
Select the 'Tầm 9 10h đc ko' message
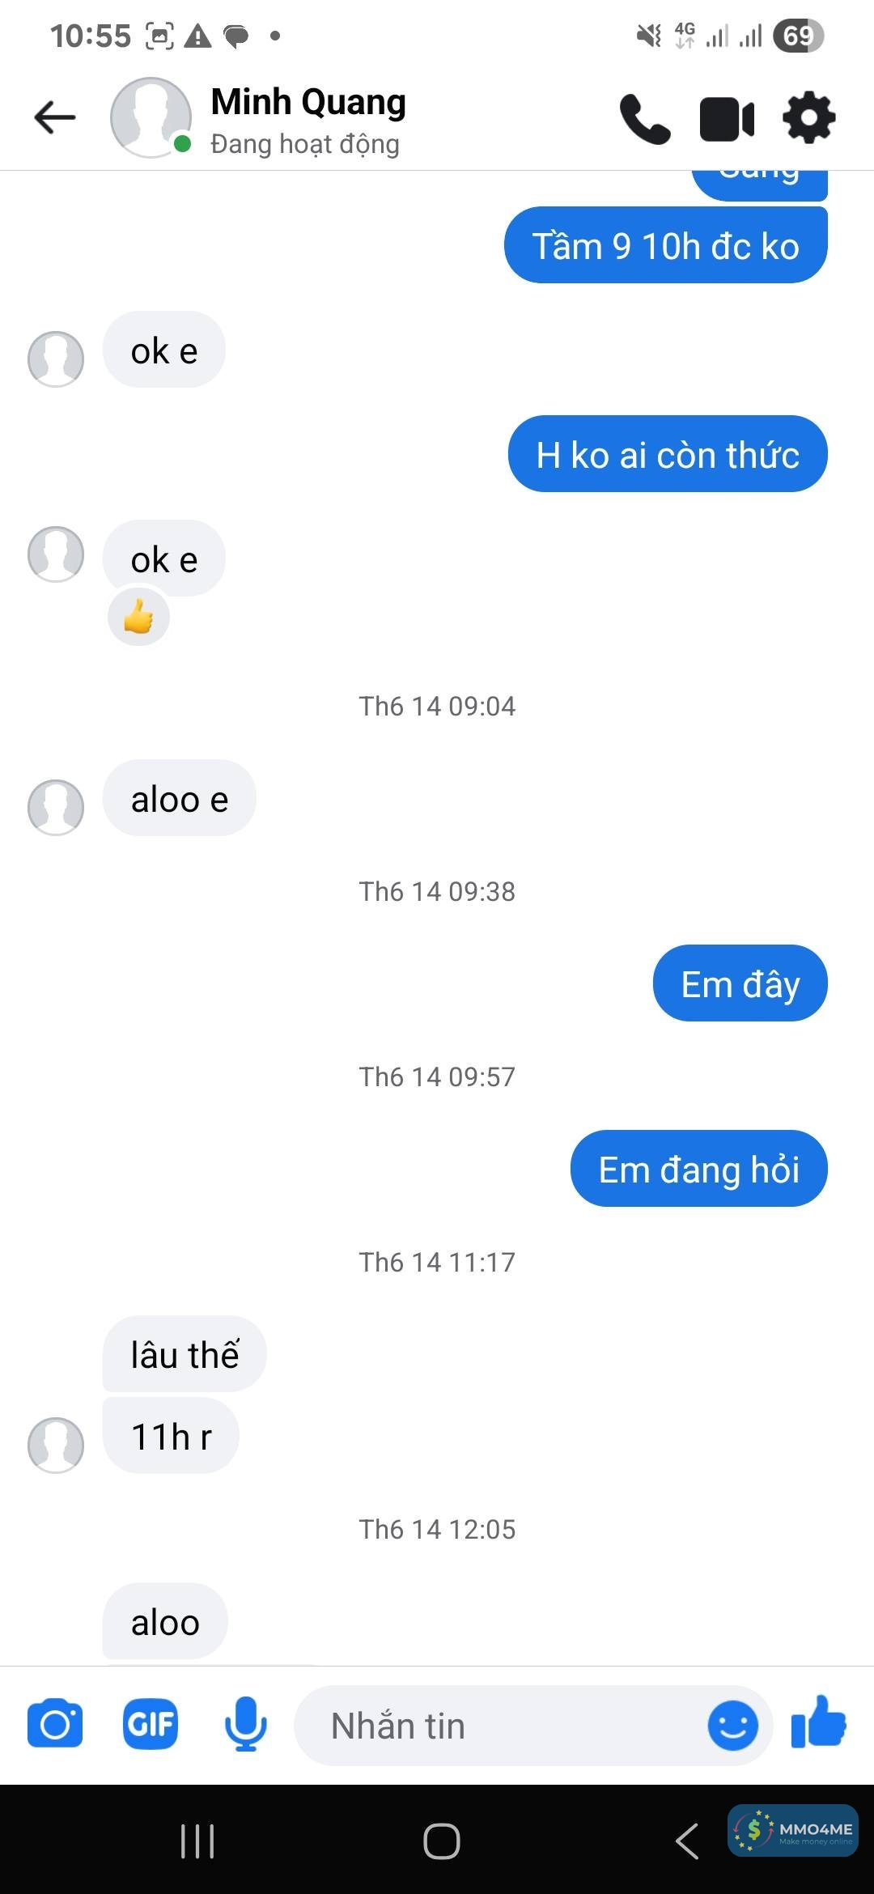[665, 245]
